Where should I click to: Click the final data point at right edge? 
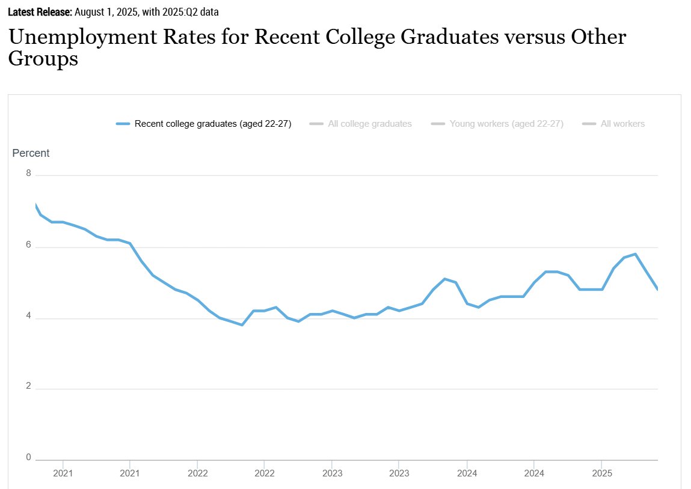point(657,289)
